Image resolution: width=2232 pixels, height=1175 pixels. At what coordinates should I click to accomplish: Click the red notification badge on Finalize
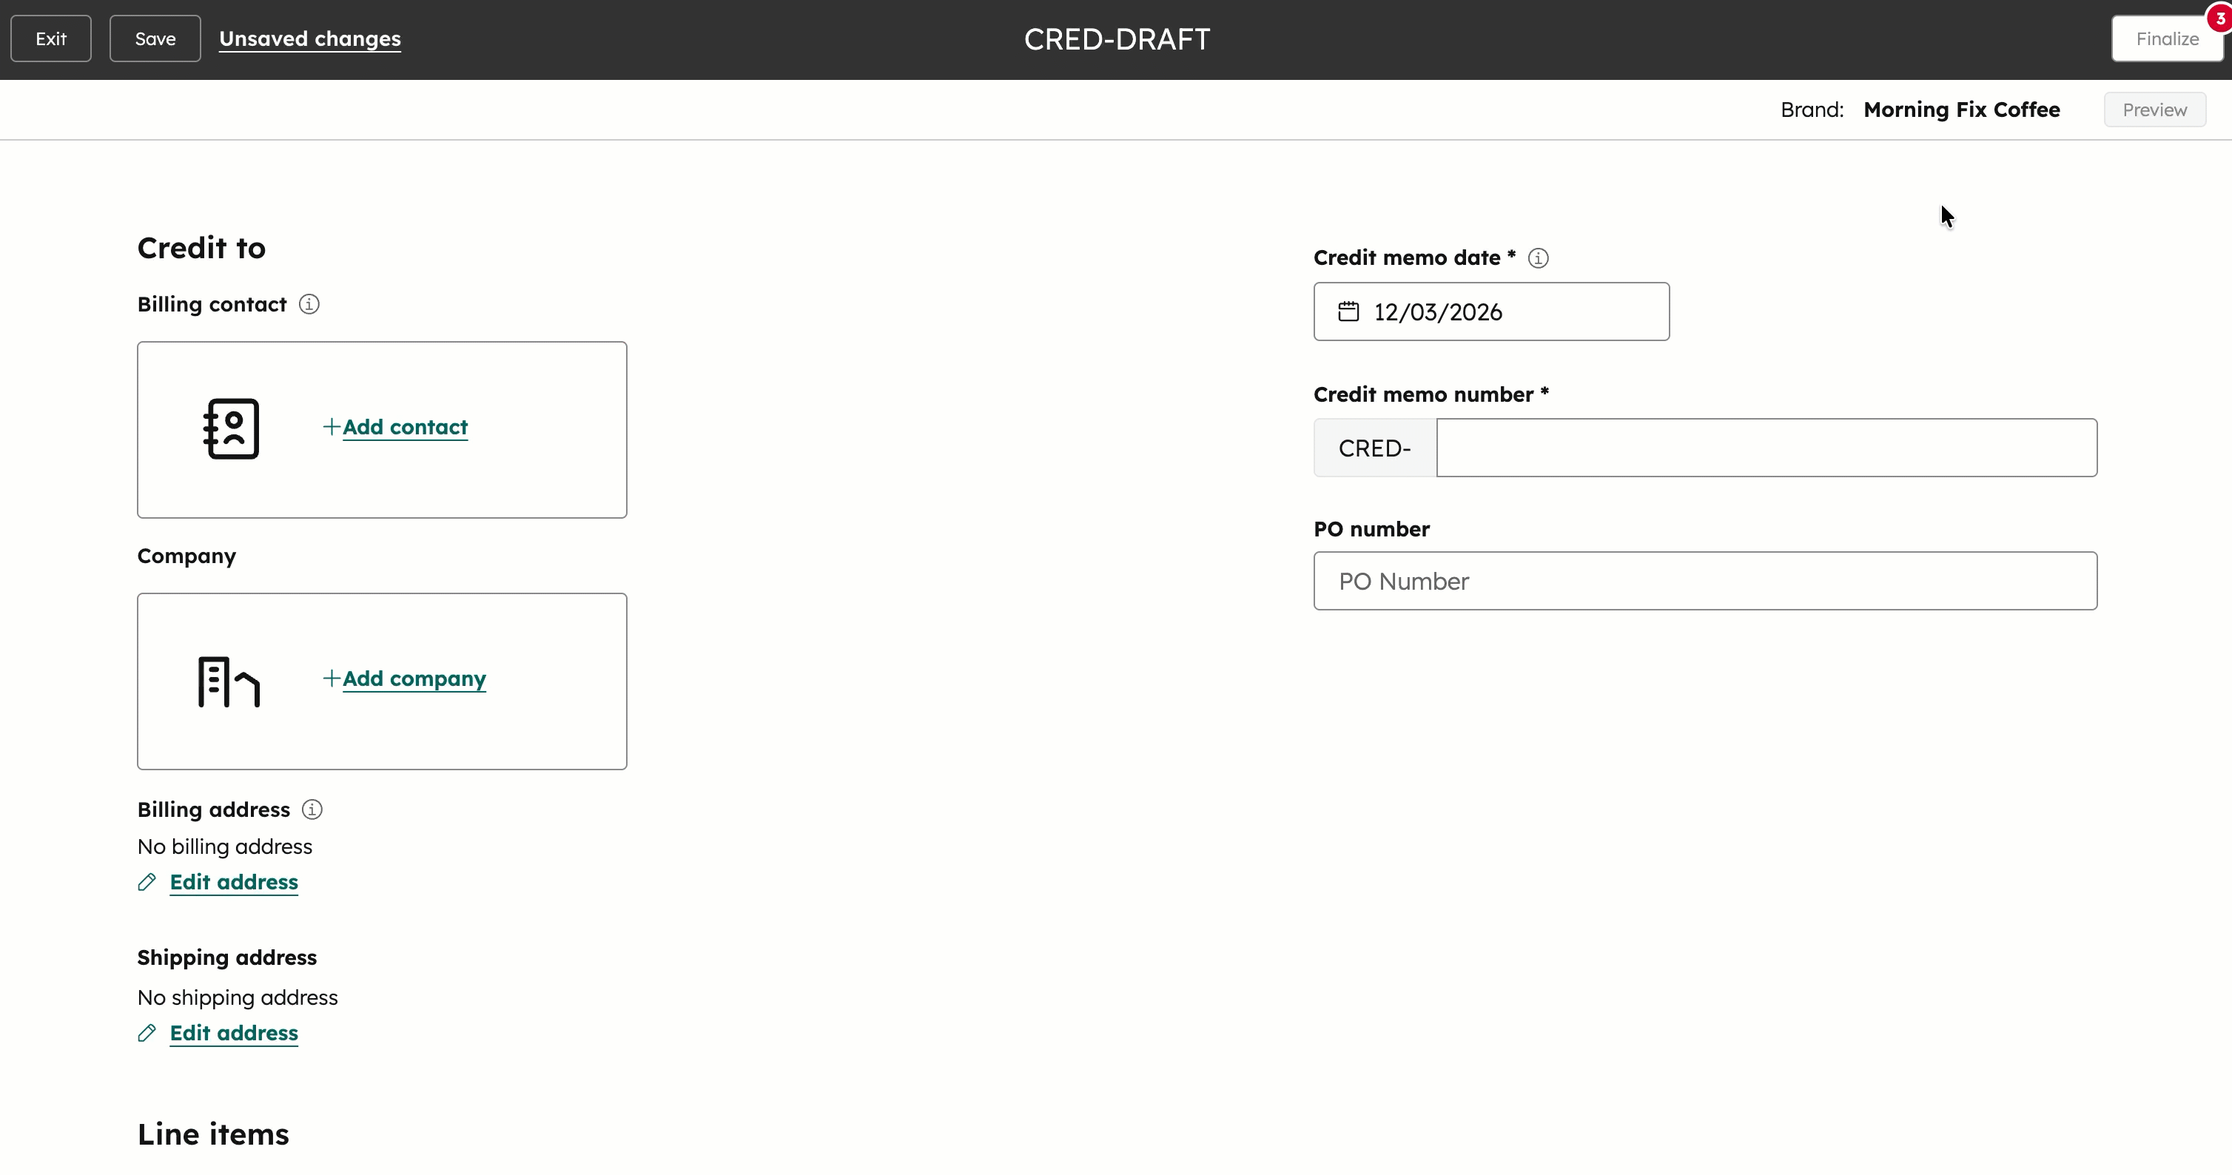(x=2217, y=16)
